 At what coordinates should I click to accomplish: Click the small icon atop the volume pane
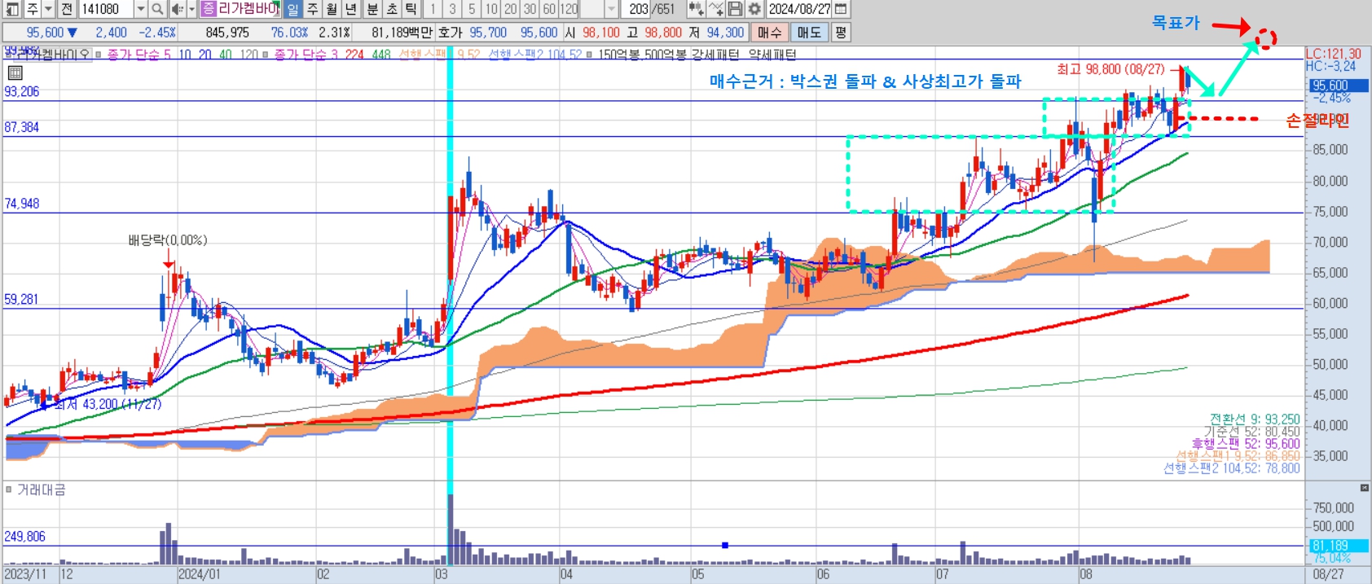(x=1365, y=488)
